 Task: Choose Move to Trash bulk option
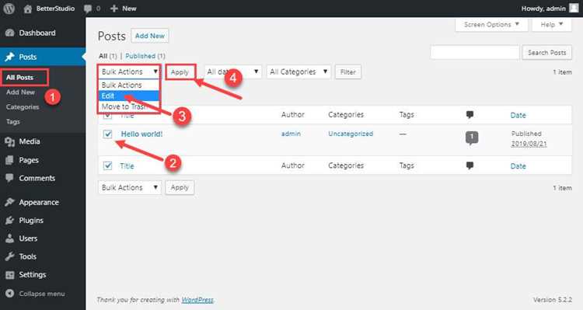click(128, 106)
